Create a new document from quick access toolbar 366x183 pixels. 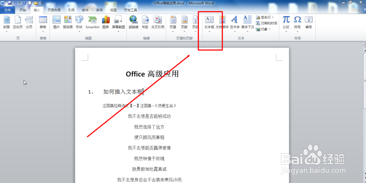(x=30, y=3)
